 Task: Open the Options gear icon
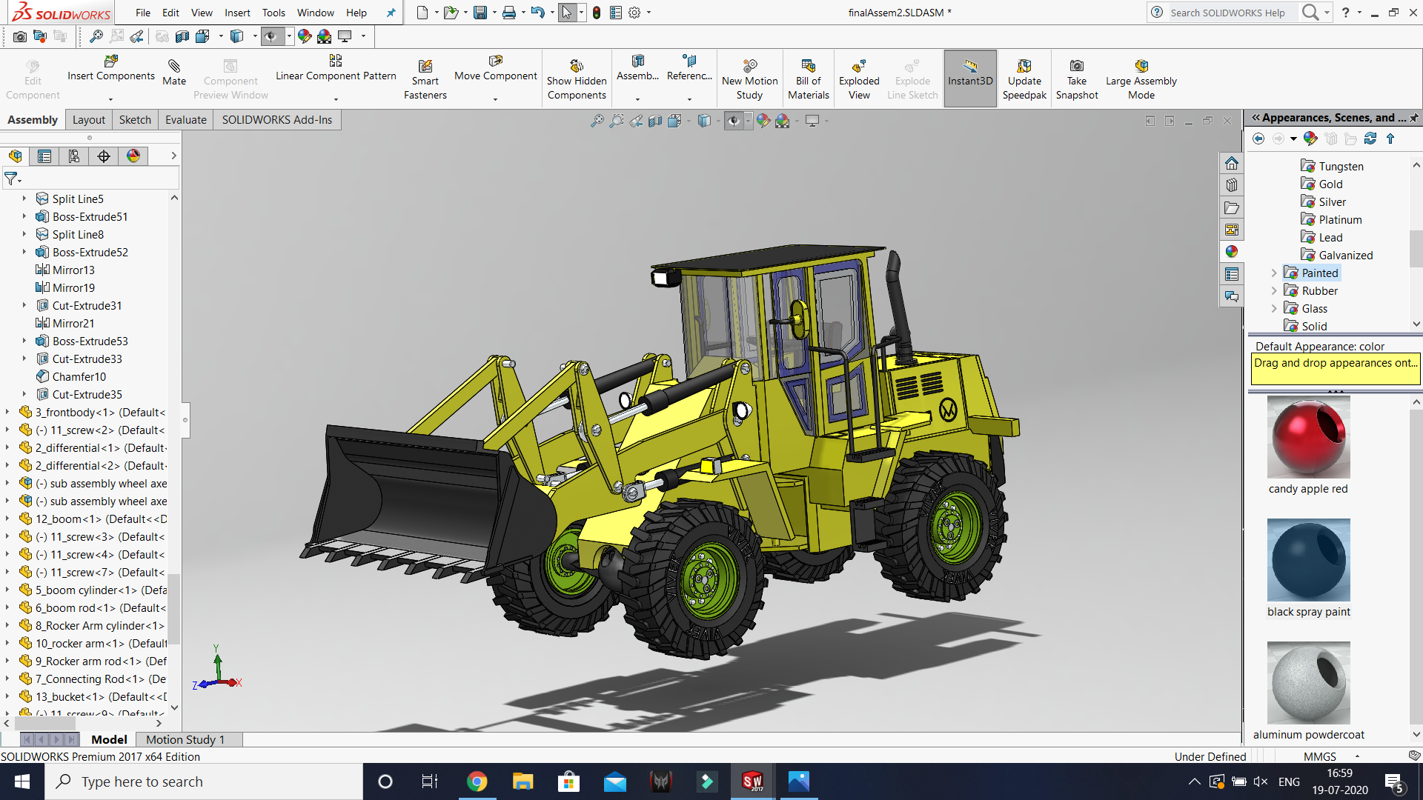click(x=634, y=13)
